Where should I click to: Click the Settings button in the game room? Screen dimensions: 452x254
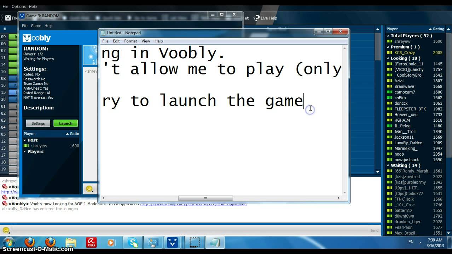point(38,123)
